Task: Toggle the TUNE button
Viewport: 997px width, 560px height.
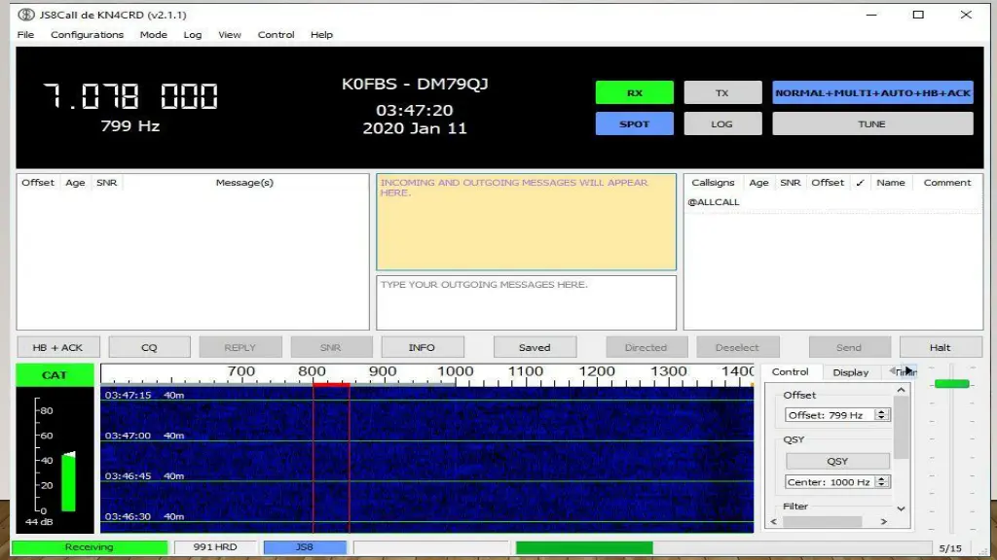Action: coord(872,123)
